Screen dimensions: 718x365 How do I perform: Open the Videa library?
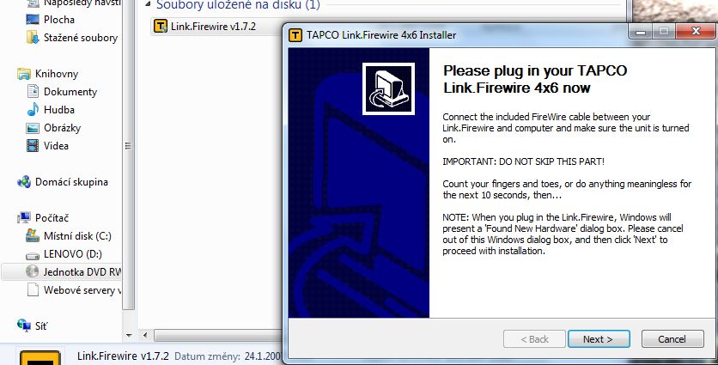coord(47,146)
